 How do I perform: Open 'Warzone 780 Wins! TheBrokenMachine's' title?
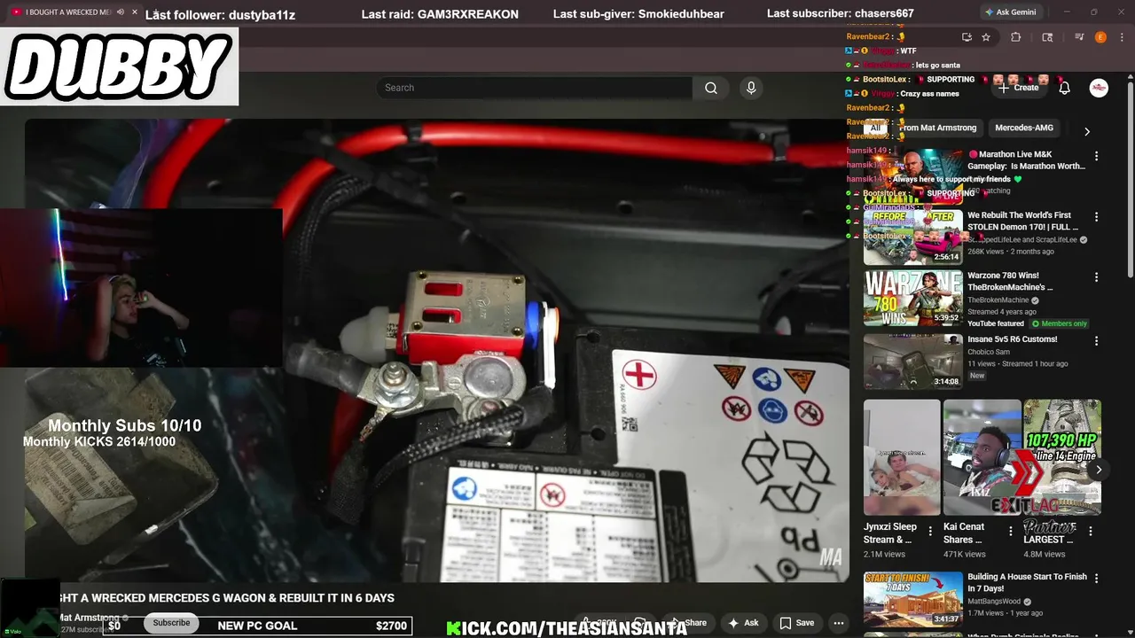tap(1010, 281)
